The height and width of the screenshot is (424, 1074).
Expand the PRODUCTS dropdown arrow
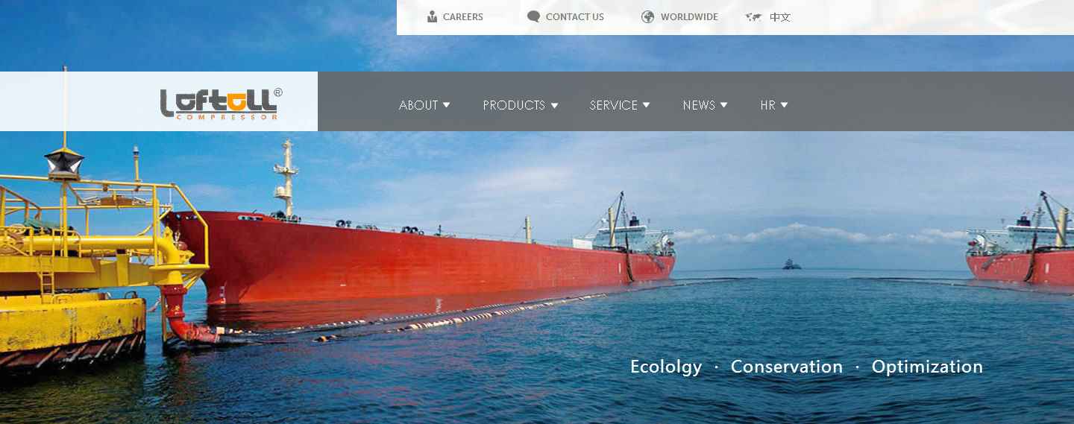(554, 105)
